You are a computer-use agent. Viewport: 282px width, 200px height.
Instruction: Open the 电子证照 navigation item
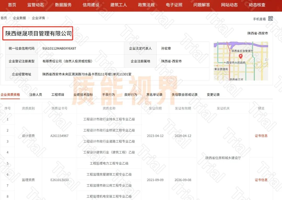click(x=174, y=5)
